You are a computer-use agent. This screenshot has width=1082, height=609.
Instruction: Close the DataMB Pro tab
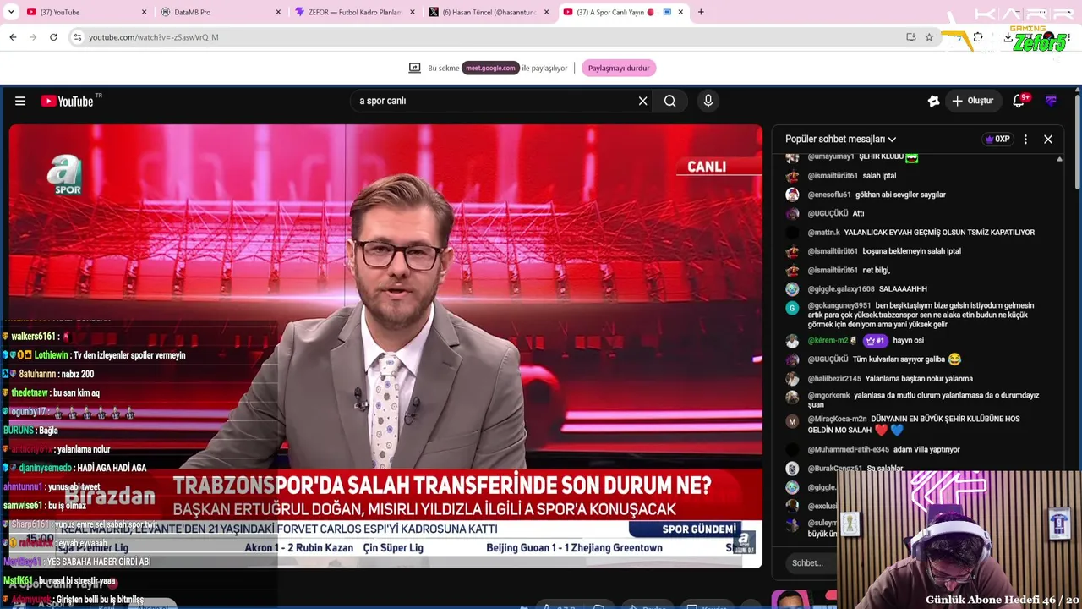pyautogui.click(x=279, y=12)
